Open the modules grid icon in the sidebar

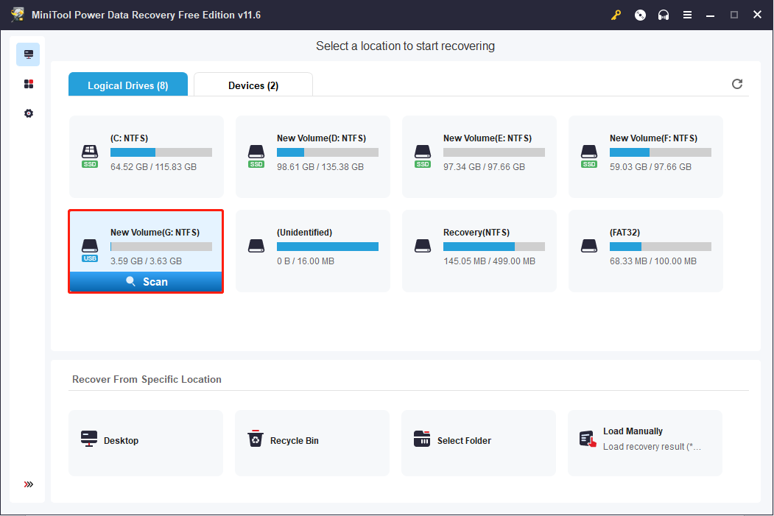[x=28, y=83]
